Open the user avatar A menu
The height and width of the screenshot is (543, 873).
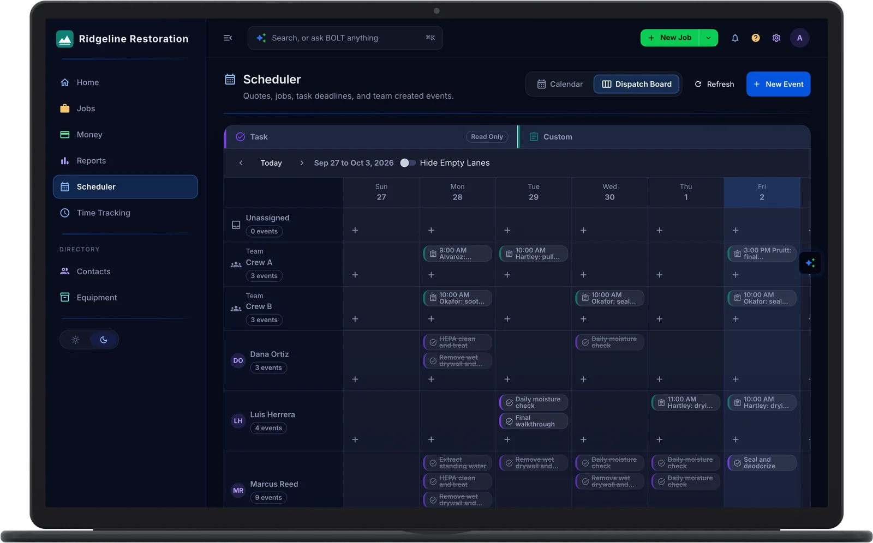click(x=799, y=38)
